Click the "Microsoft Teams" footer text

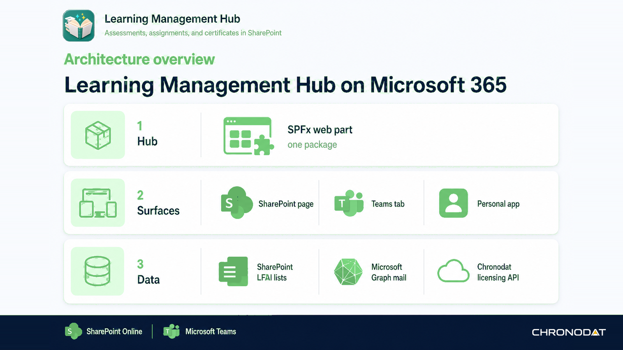[x=211, y=331]
